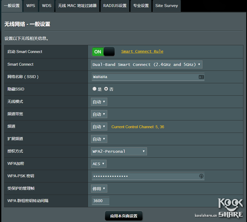This screenshot has width=247, height=222.
Task: Click the show password icon in WPA-PSK field
Action: [x=201, y=176]
